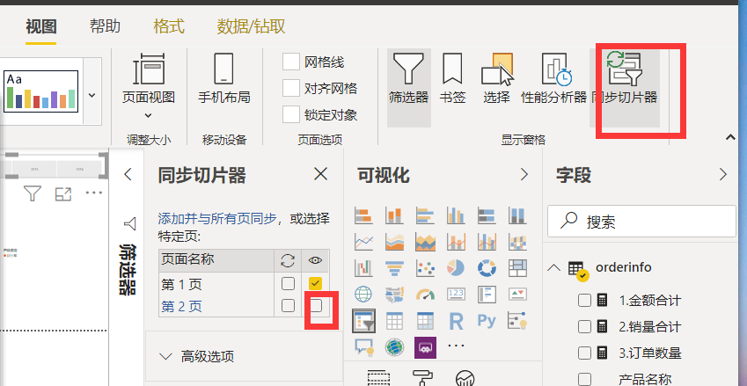
Task: Select the Python (Py) visual
Action: tap(487, 321)
